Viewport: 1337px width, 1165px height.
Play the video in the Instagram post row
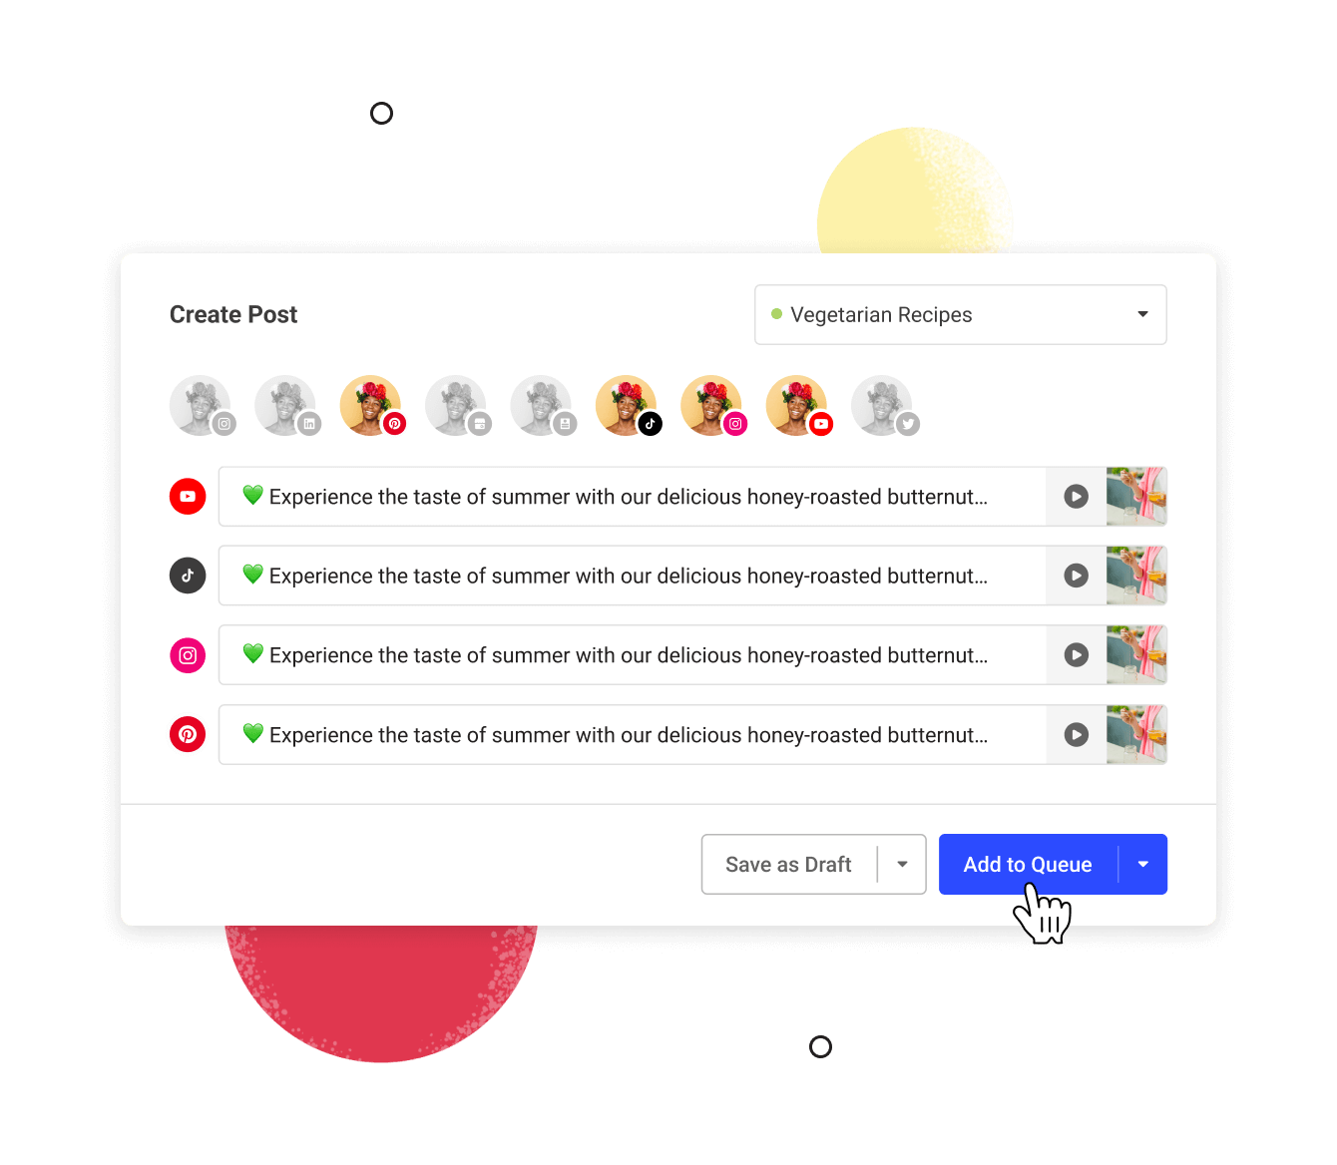pos(1076,655)
